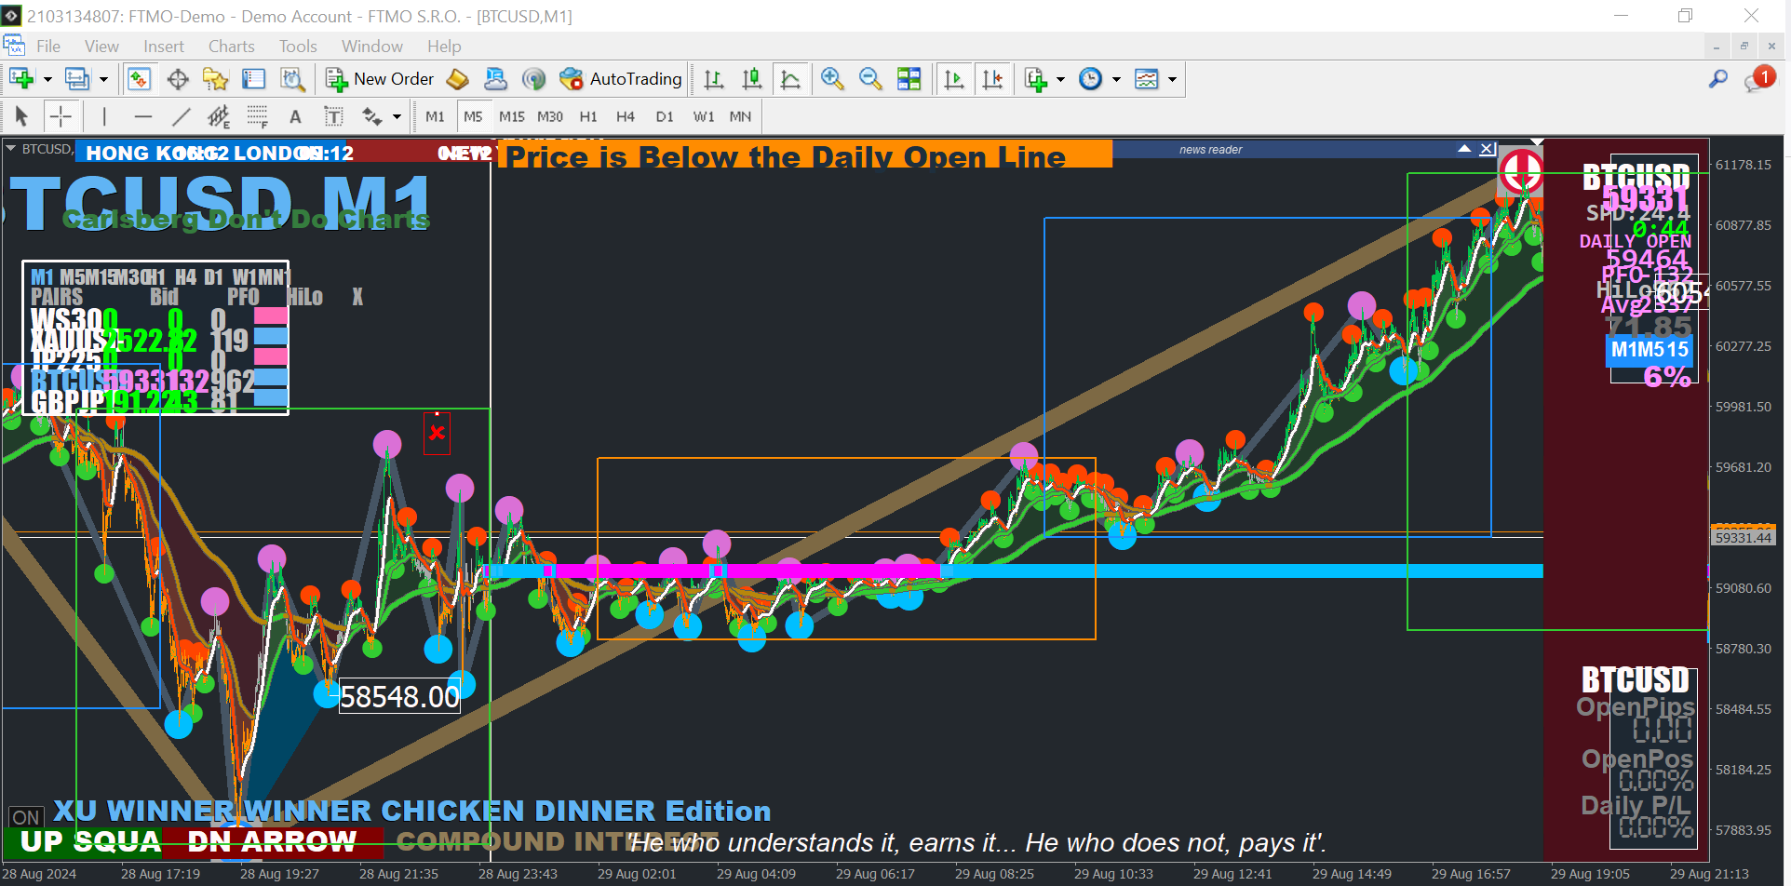
Task: Toggle the Market Watch window icon
Action: [x=140, y=79]
